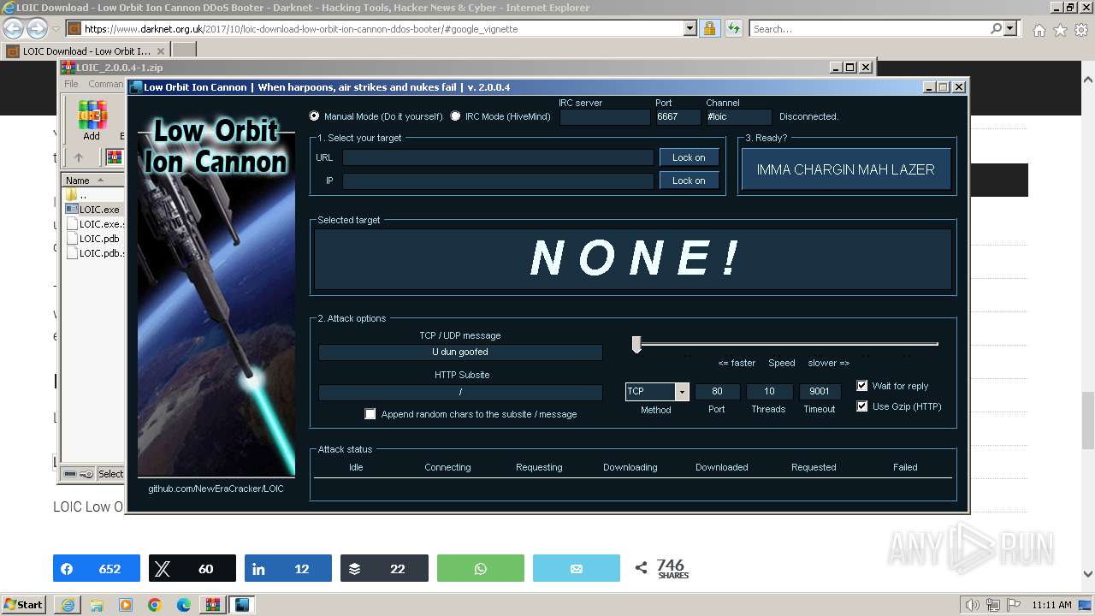
Task: Click Internet Explorer back arrow
Action: [15, 28]
